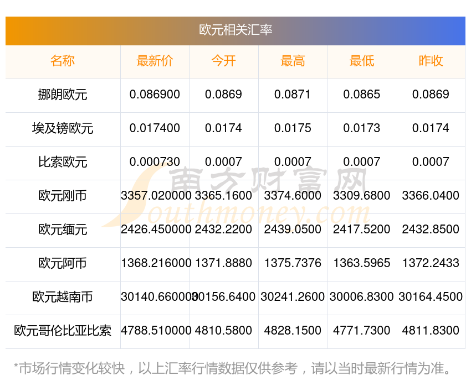Click the 挪朗欧元 row name
The image size is (471, 386).
click(63, 95)
